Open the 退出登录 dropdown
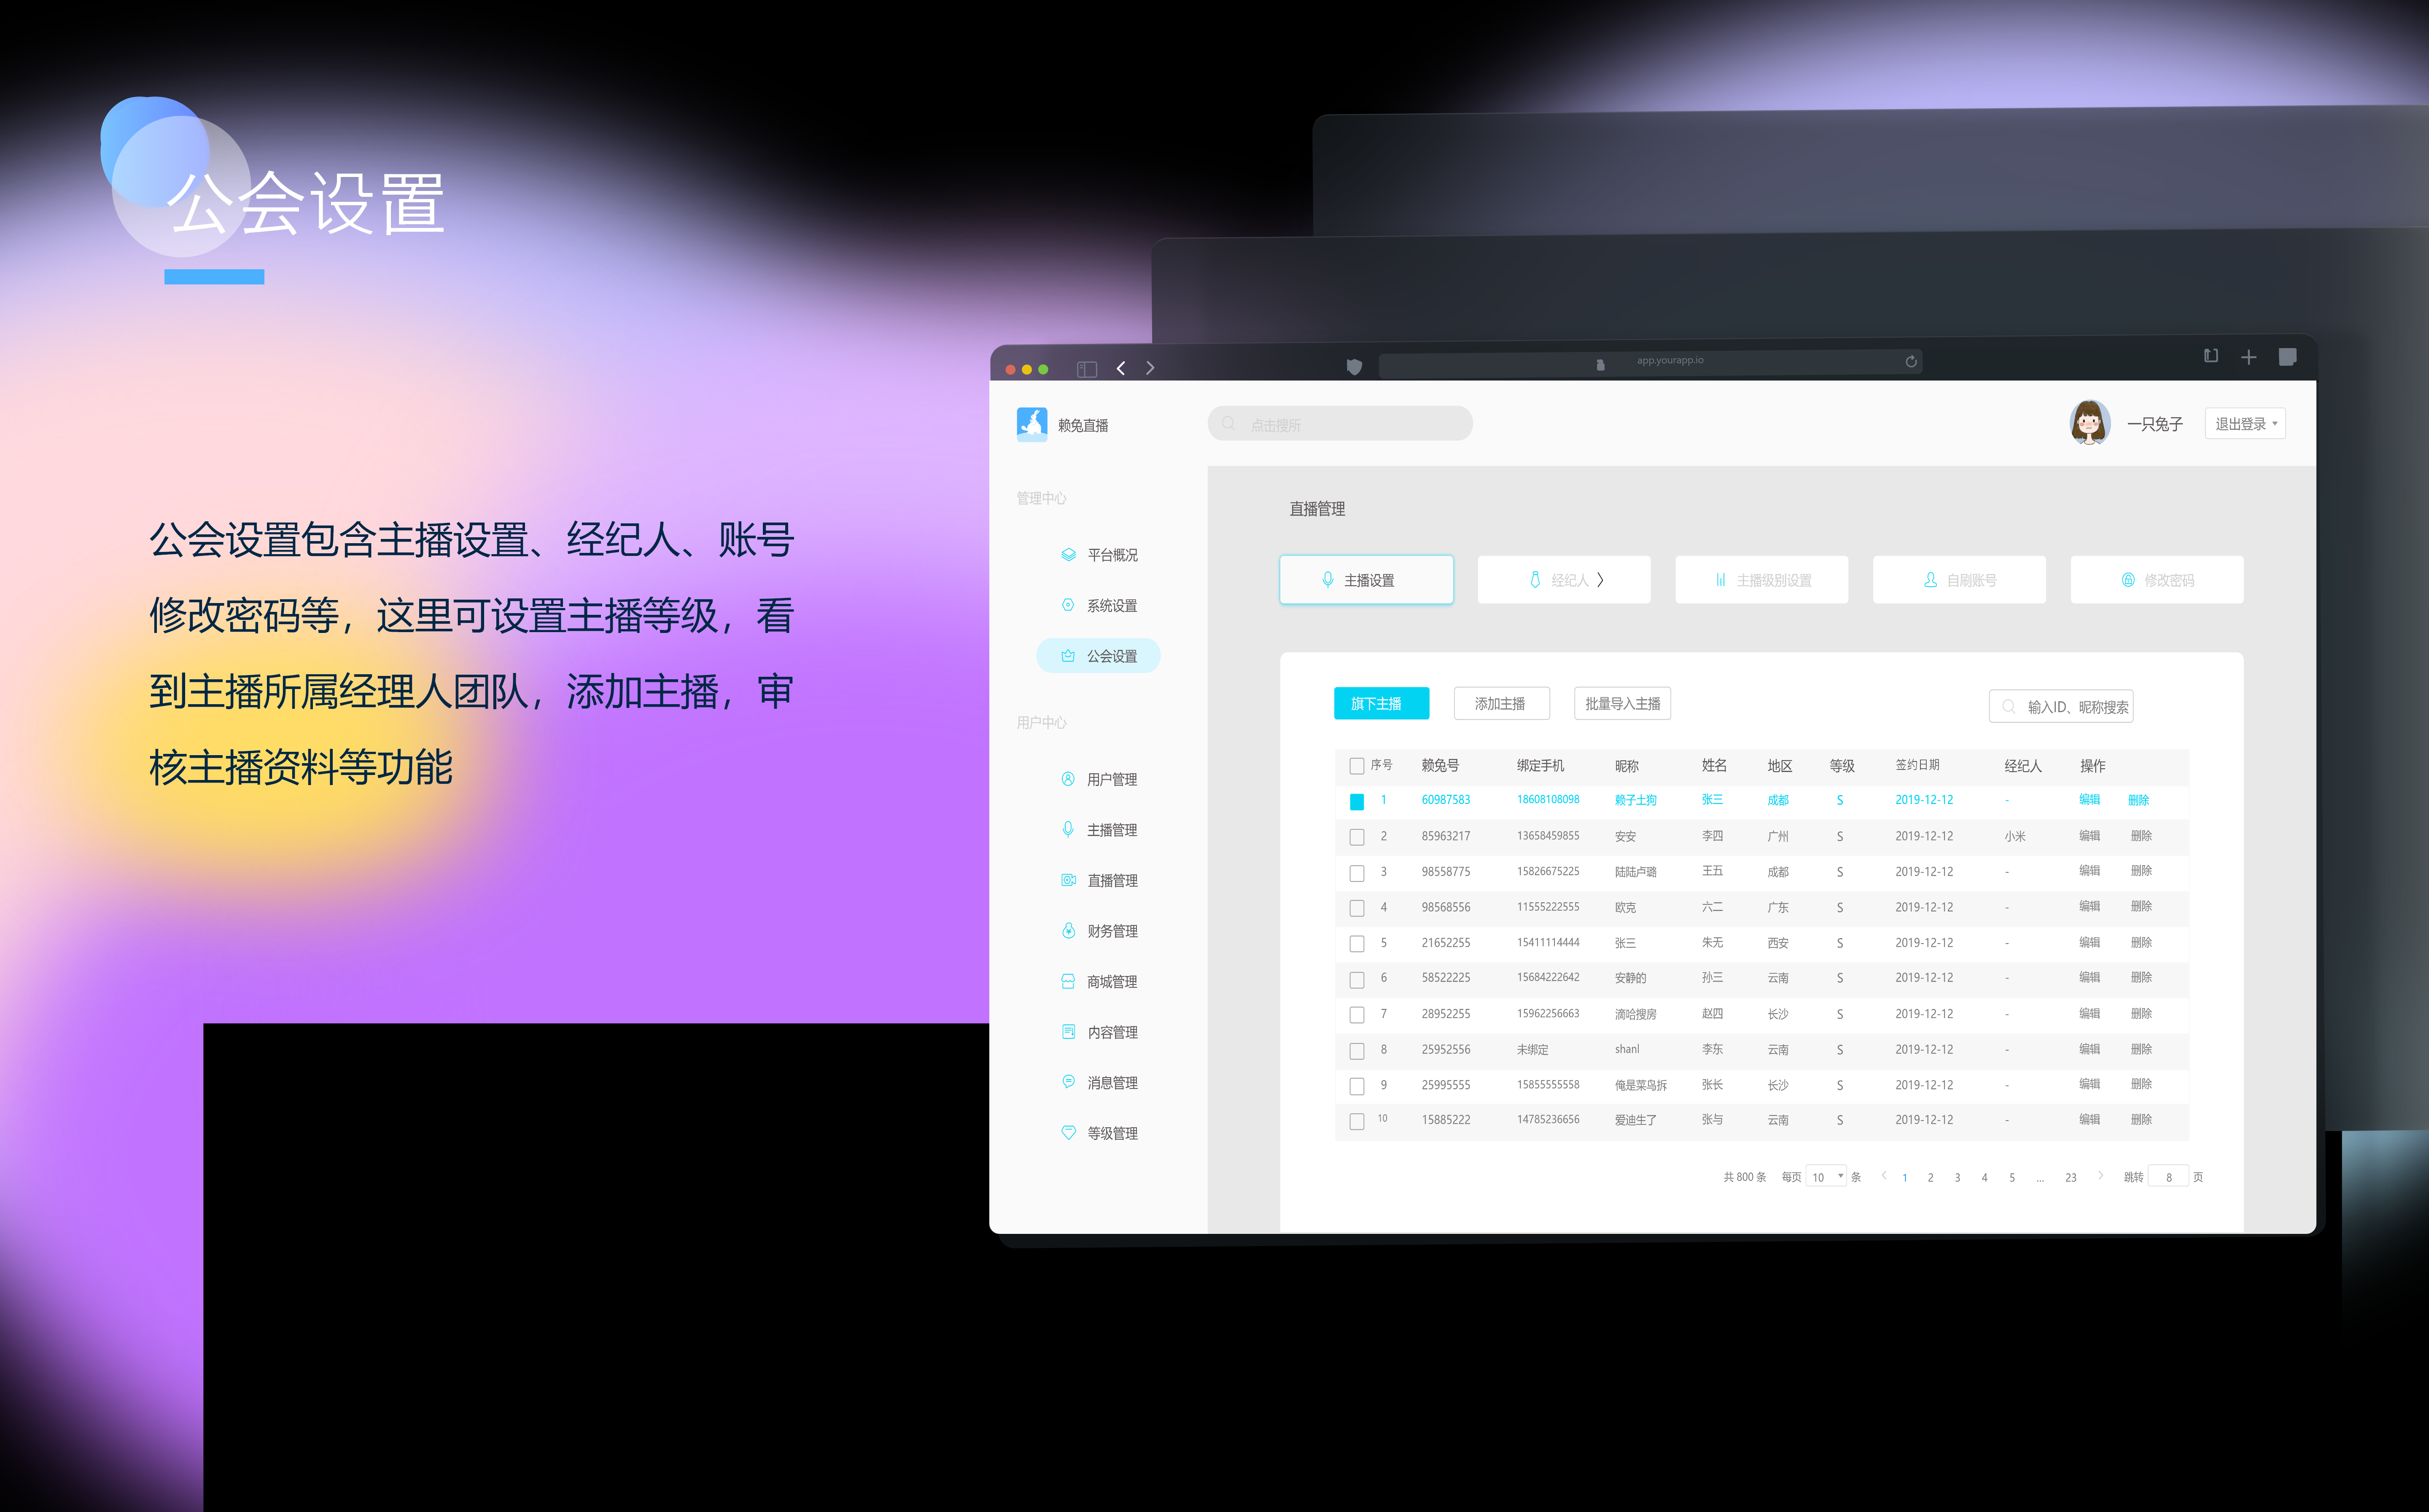Screen dimensions: 2429x1512 [x=2245, y=423]
